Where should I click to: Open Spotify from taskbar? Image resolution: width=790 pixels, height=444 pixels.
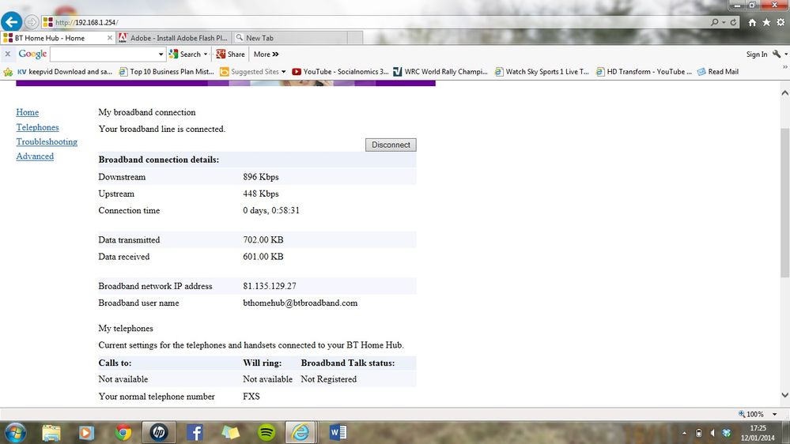pyautogui.click(x=266, y=432)
